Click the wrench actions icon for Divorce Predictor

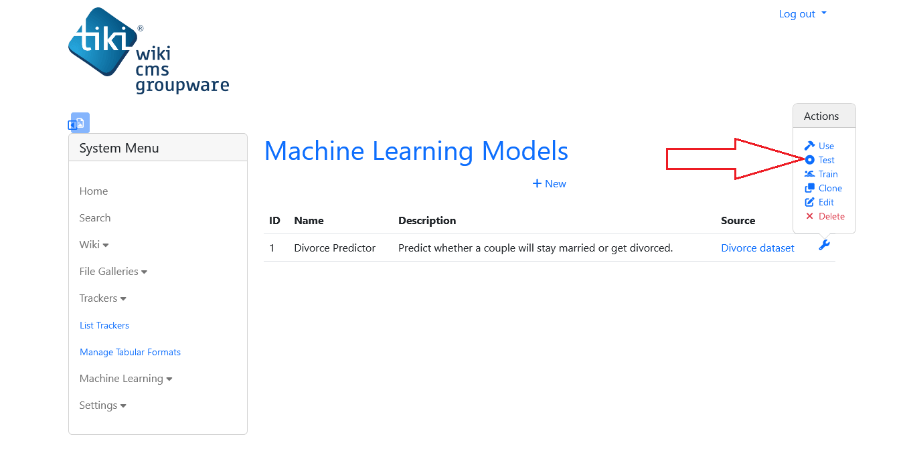pyautogui.click(x=824, y=245)
